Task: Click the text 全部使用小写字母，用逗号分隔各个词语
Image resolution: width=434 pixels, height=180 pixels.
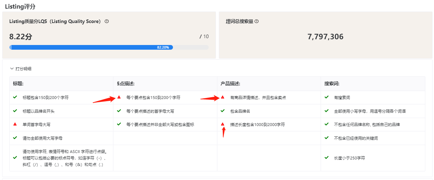Action: (370, 111)
